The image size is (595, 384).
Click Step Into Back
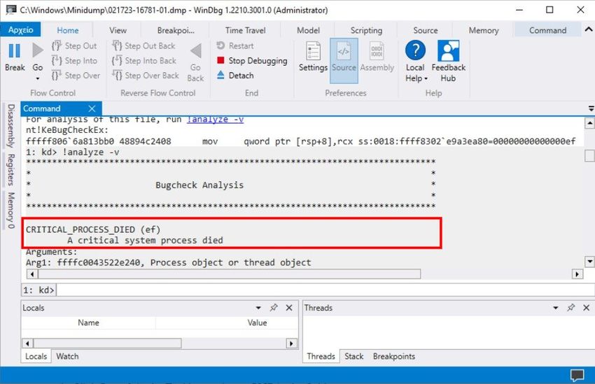[143, 61]
